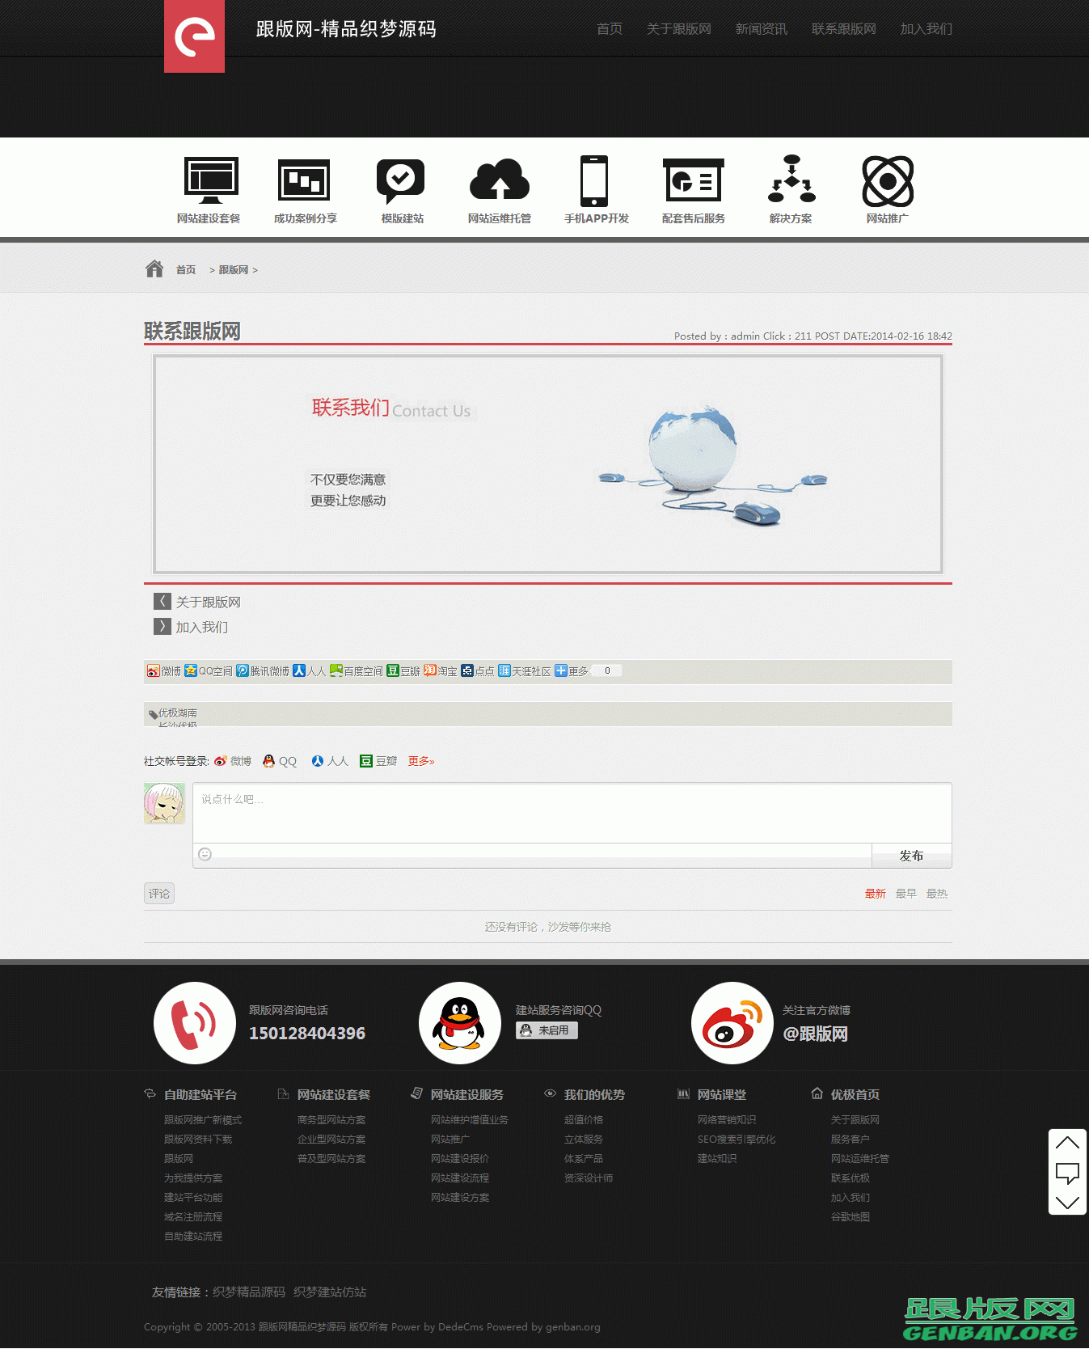Open the emoji picker in comment box
Screen dimensions: 1089x1349
pyautogui.click(x=205, y=854)
